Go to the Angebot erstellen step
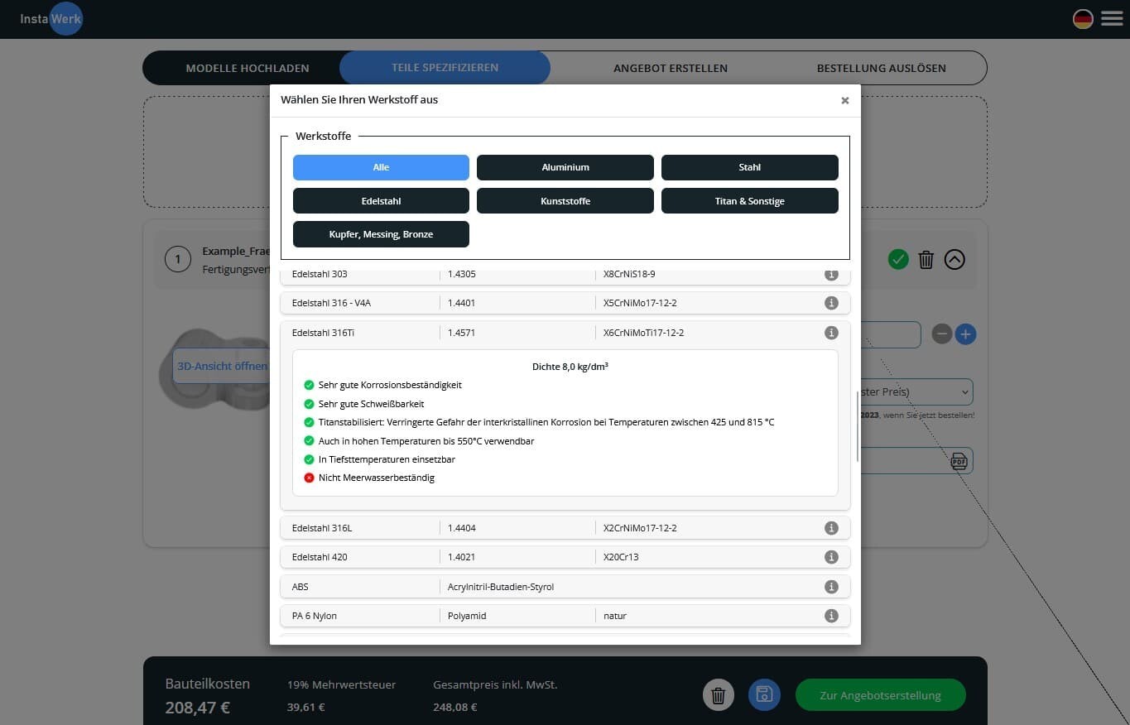Screen dimensions: 1130x725 tap(670, 68)
